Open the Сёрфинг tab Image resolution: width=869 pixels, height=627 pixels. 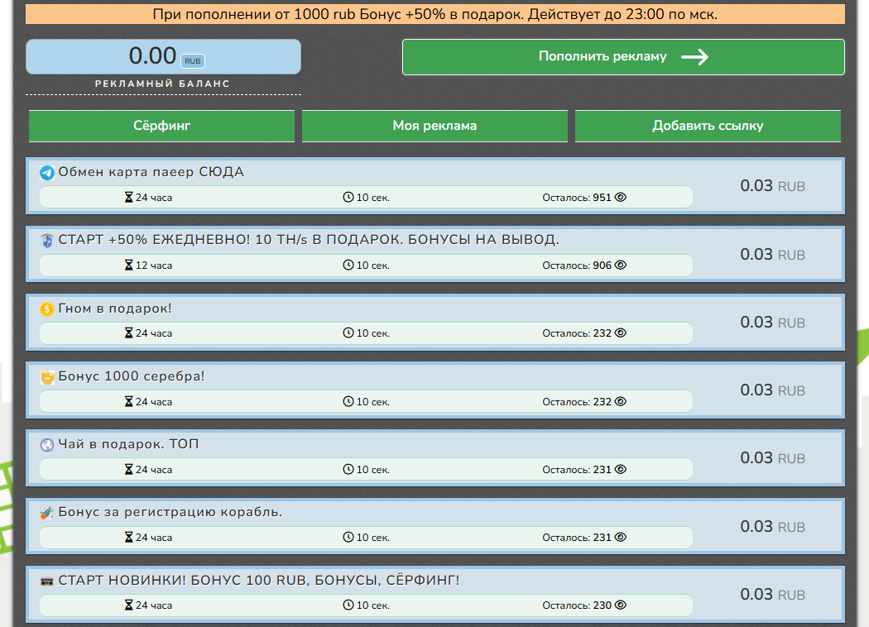[x=161, y=127]
